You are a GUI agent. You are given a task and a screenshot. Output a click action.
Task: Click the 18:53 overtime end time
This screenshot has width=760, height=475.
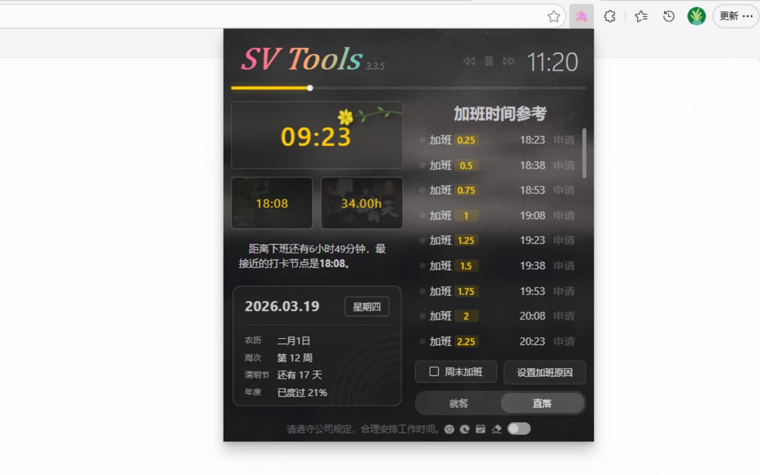pos(533,190)
